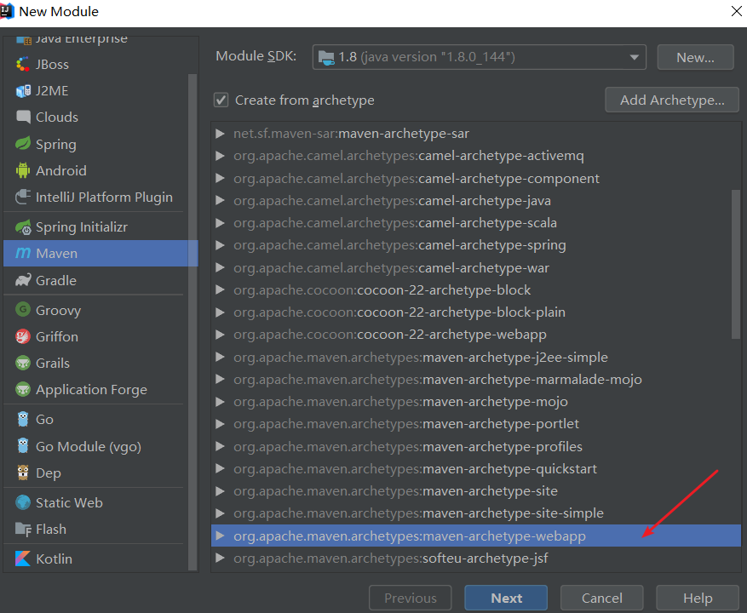
Task: Click the Grails icon in sidebar
Action: 23,363
